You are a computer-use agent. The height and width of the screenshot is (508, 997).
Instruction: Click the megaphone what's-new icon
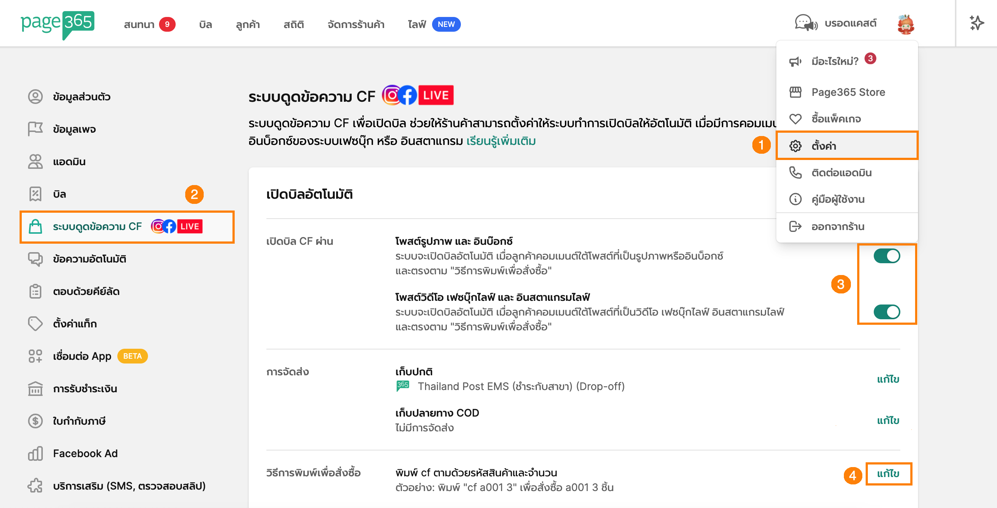[795, 61]
